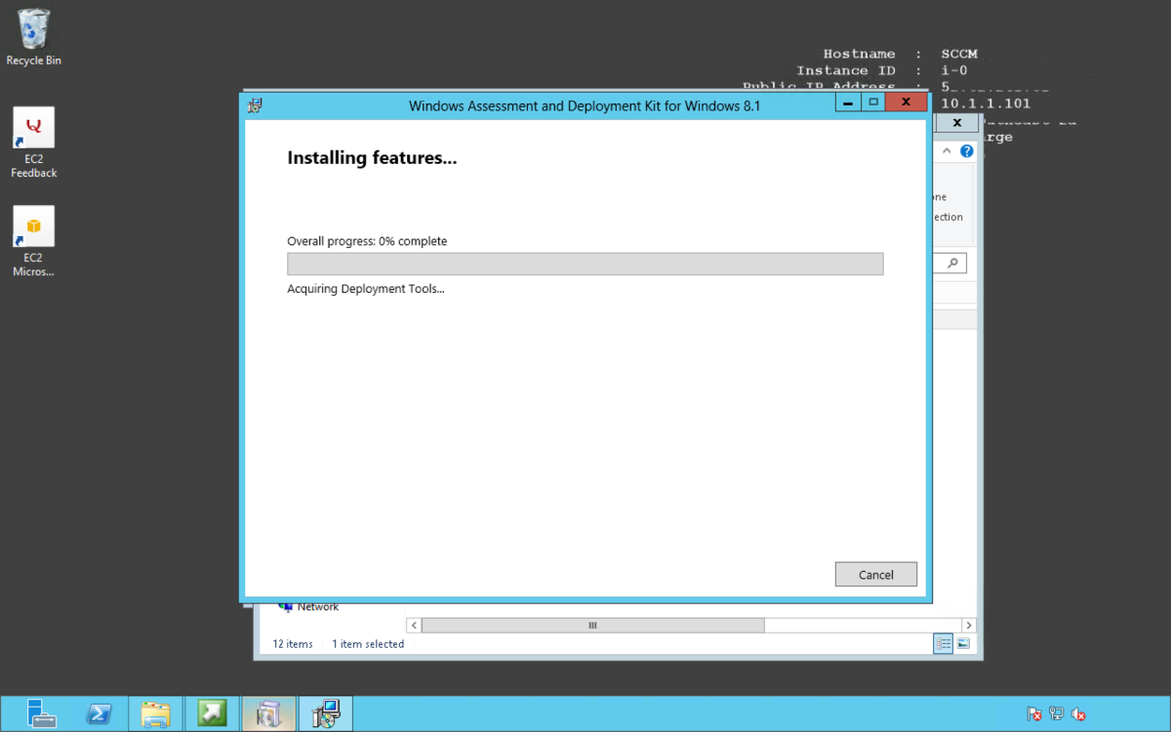Cancel the Windows ADK installation

pyautogui.click(x=875, y=574)
